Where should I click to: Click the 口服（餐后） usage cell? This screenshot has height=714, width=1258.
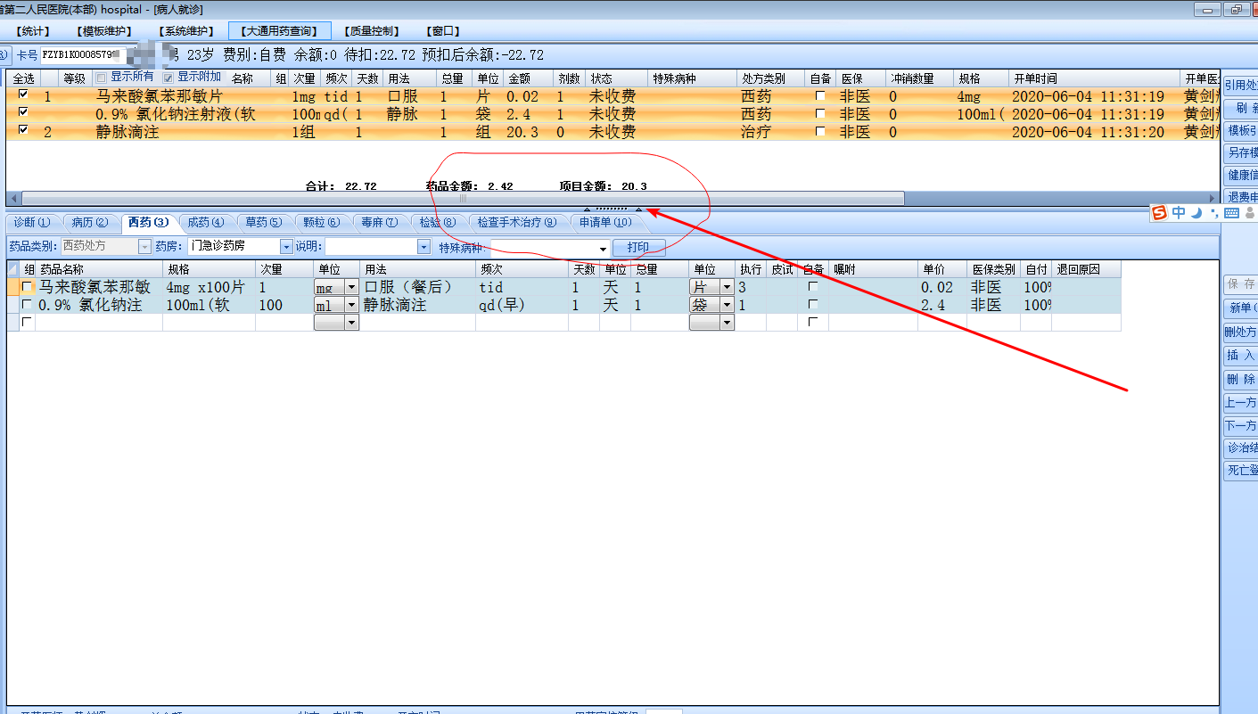pos(418,287)
